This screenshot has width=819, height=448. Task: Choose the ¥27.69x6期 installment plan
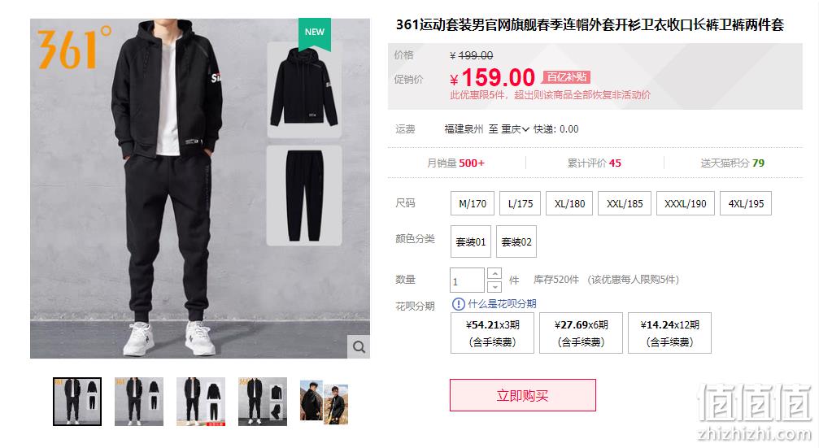(581, 333)
